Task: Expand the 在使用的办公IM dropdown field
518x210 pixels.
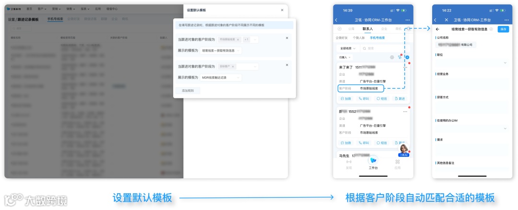Action: pos(472,128)
